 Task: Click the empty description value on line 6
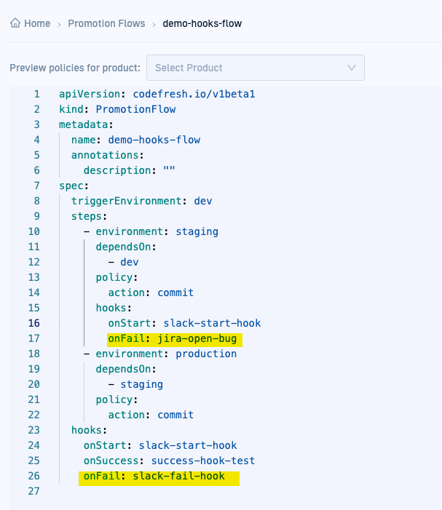[x=169, y=170]
